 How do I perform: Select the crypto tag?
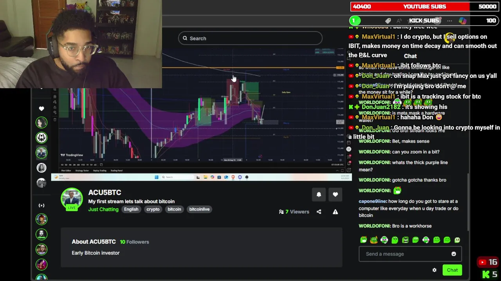tap(153, 209)
